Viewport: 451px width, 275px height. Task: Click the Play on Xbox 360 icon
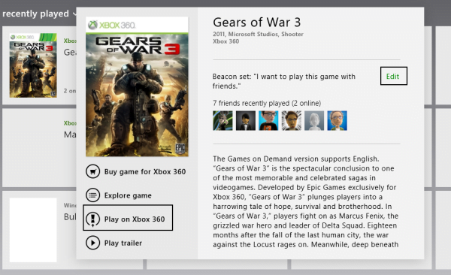[92, 219]
